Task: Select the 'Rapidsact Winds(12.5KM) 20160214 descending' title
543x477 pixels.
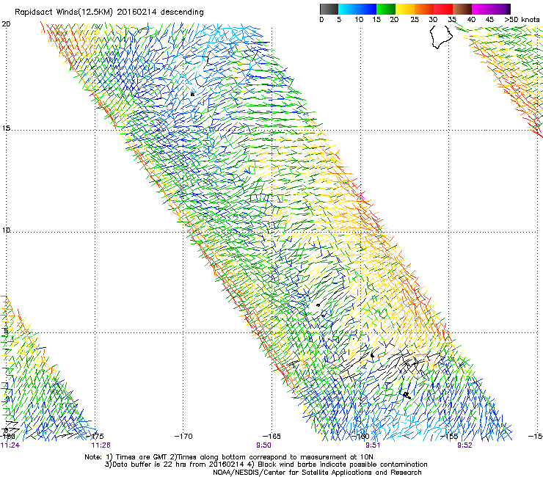Action: pos(109,12)
